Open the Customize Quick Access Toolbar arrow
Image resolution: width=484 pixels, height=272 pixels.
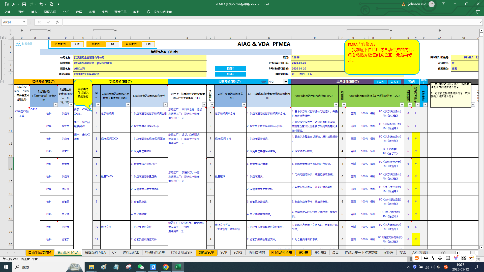click(58, 4)
